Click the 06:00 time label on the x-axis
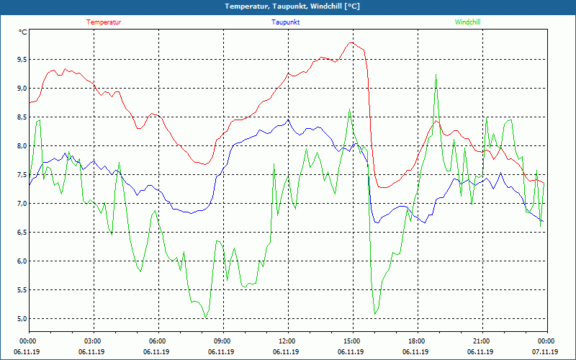Image resolution: width=576 pixels, height=360 pixels. pyautogui.click(x=158, y=341)
